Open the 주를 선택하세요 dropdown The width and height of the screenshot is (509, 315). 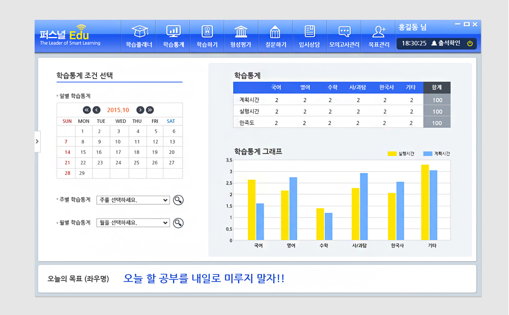point(133,200)
